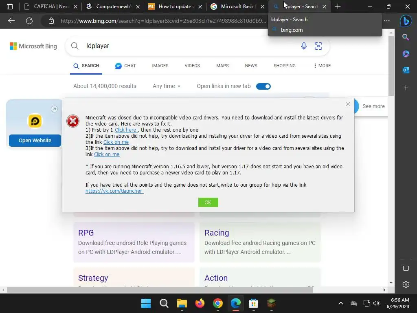The image size is (417, 313).
Task: Open a new browser tab with plus button
Action: [338, 7]
